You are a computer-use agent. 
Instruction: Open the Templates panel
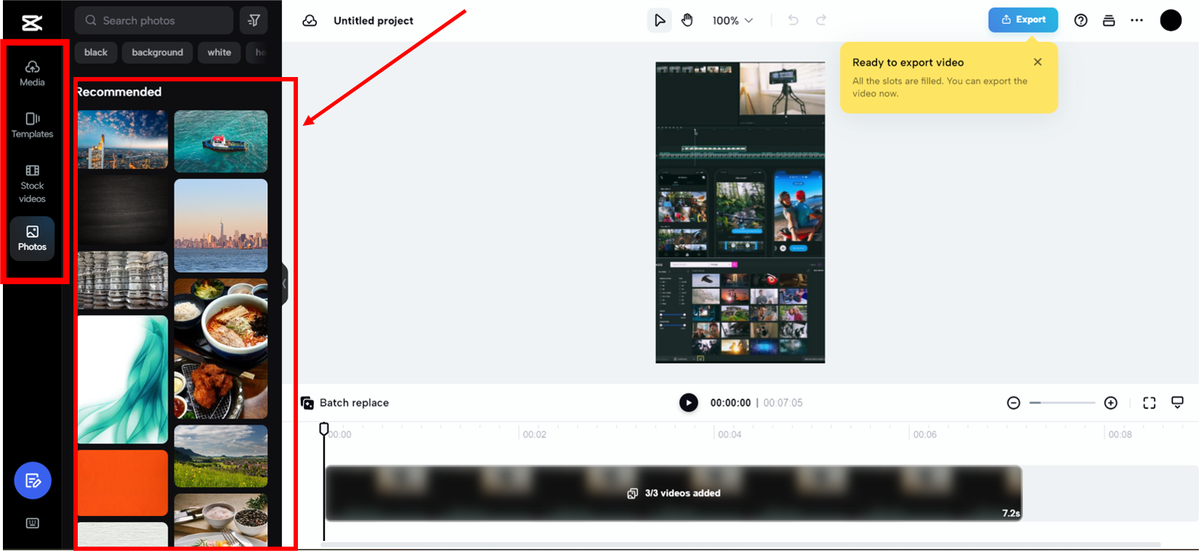click(x=32, y=125)
